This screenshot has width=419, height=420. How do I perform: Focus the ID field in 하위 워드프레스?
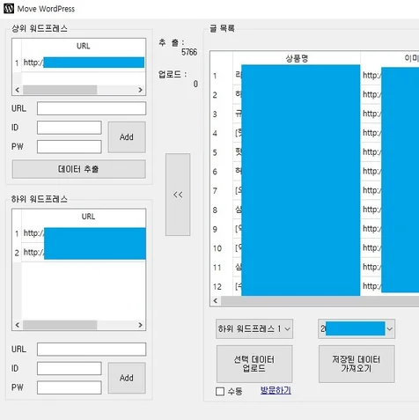pyautogui.click(x=70, y=368)
